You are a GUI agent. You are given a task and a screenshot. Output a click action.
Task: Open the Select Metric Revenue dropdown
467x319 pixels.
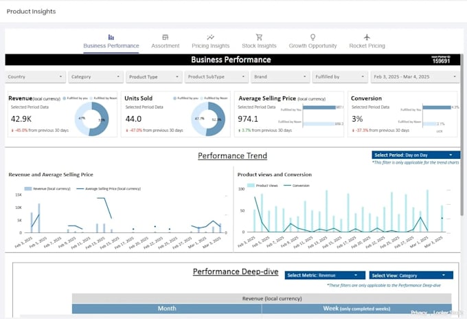click(325, 275)
